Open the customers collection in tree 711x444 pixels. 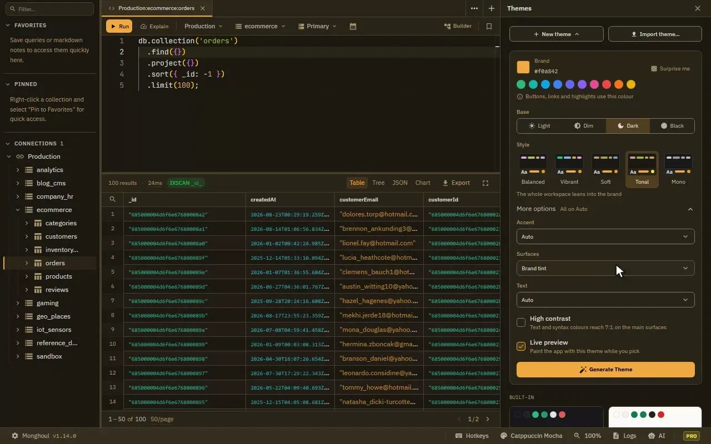click(x=61, y=236)
